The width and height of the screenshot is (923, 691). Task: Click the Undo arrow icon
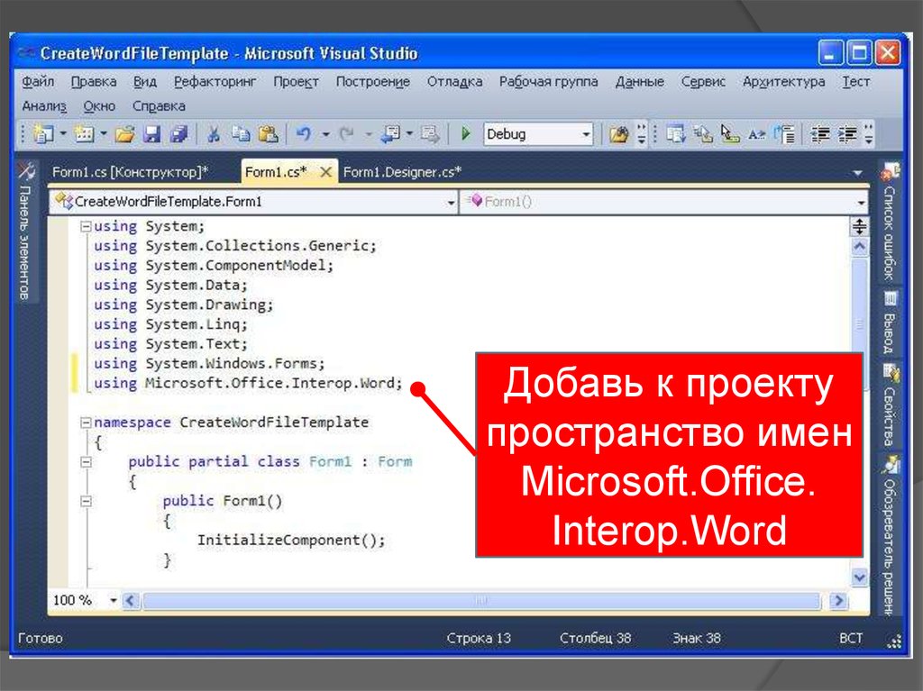click(304, 134)
